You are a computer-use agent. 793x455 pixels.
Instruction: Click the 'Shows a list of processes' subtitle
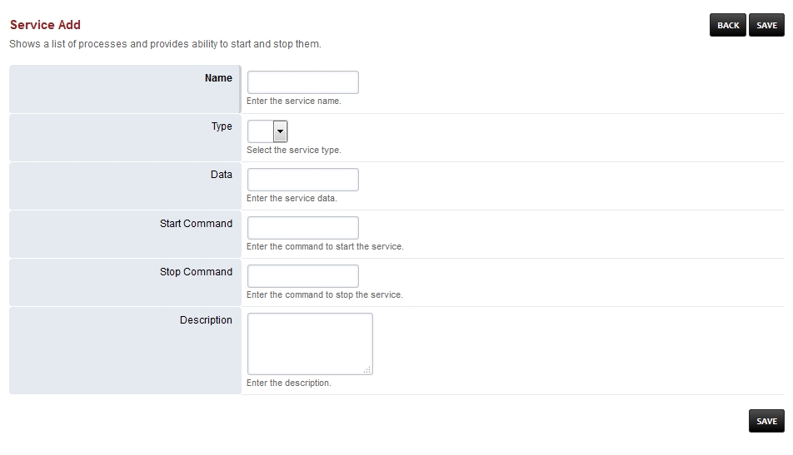165,44
